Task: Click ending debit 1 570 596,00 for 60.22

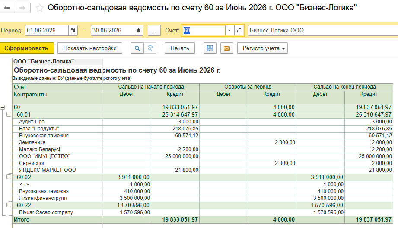Action: 327,205
